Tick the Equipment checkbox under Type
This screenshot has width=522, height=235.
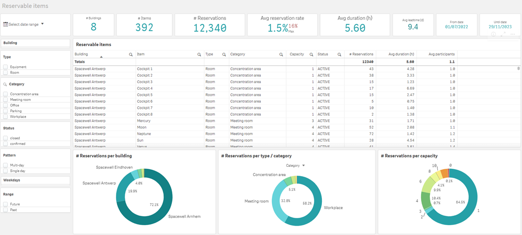[5, 67]
